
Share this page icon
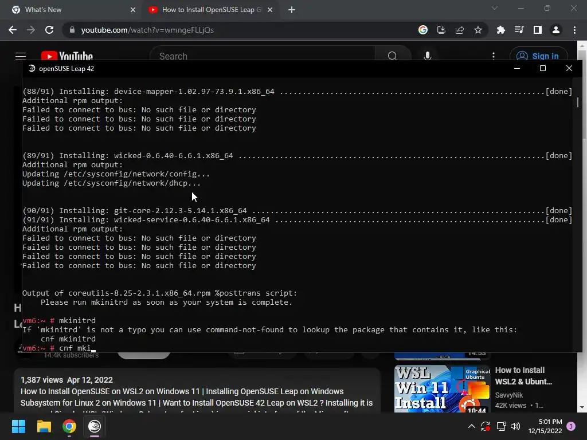pyautogui.click(x=460, y=30)
